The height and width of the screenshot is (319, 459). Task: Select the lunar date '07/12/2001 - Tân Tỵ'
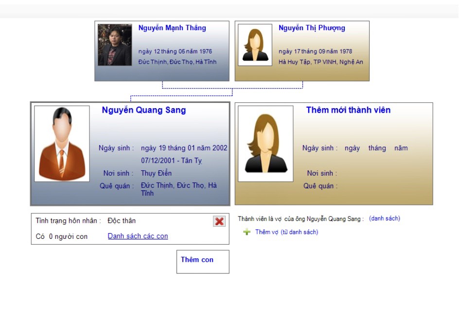[172, 161]
